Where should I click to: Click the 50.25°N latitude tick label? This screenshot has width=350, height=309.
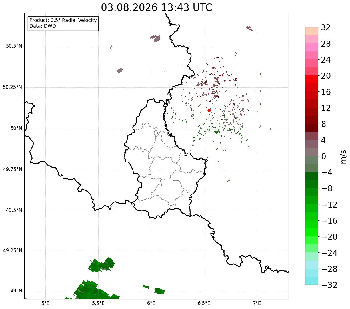(13, 87)
